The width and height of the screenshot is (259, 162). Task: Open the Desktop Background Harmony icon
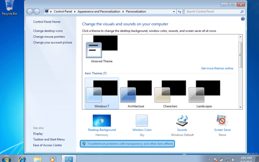tap(102, 121)
